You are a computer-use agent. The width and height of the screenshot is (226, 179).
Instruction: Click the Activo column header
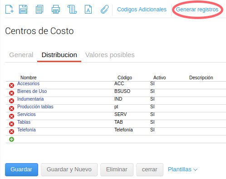[160, 77]
